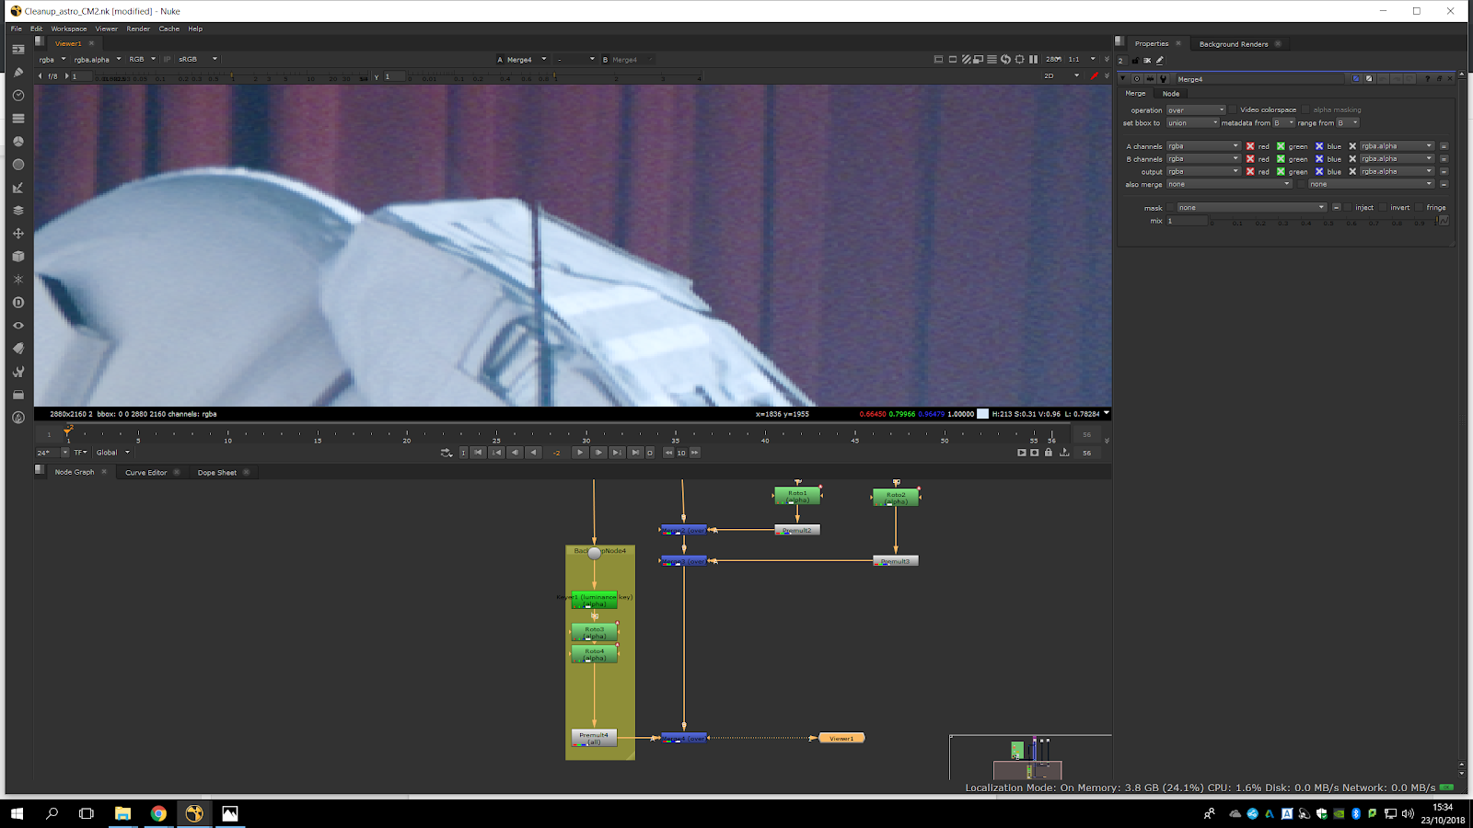This screenshot has width=1473, height=828.
Task: Open the Time nodes clock icon
Action: [x=17, y=96]
